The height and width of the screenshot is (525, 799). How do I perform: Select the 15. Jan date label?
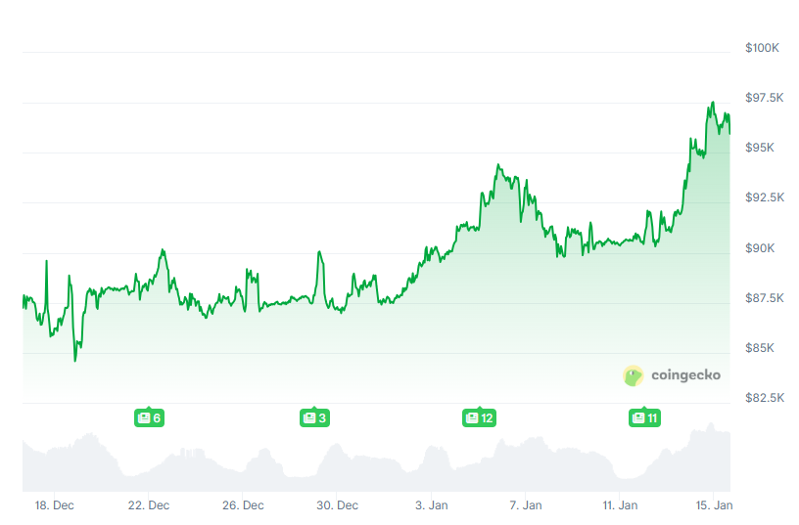[x=715, y=505]
